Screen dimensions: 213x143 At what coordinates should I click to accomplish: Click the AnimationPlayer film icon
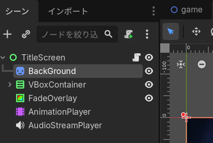20,112
